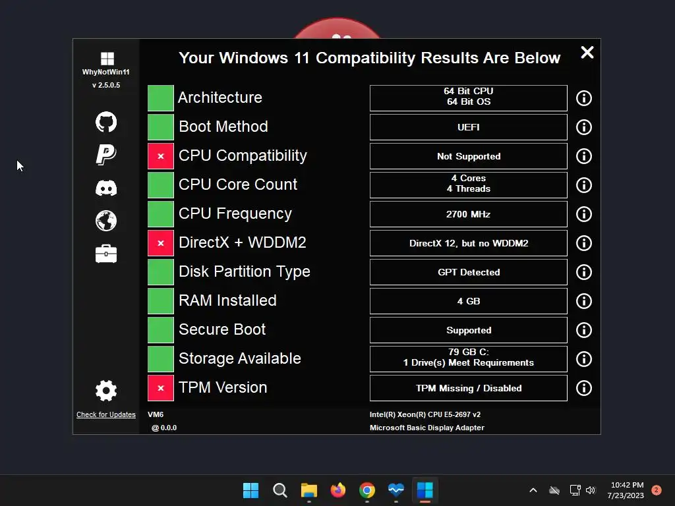Show info for Architecture row
675x506 pixels.
584,98
